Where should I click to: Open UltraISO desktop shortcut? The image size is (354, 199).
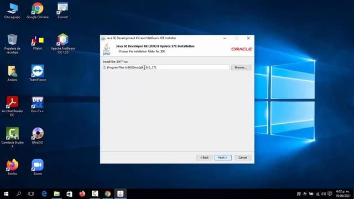[x=38, y=136]
